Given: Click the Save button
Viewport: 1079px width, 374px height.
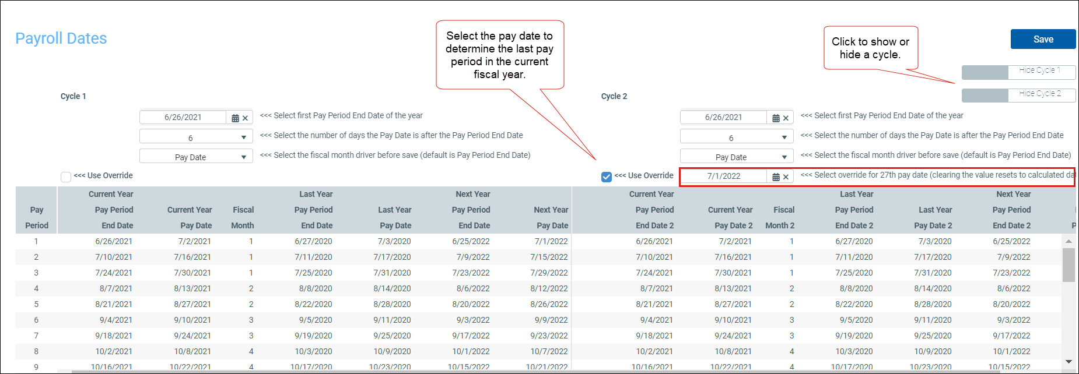Looking at the screenshot, I should [1043, 39].
